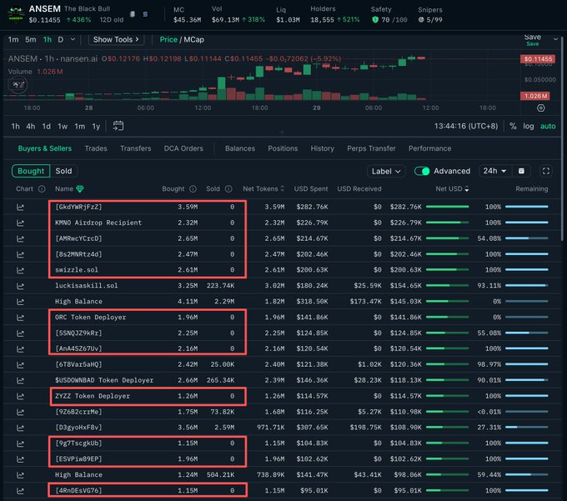This screenshot has height=501, width=567.
Task: Select the Bought toggle
Action: pos(31,171)
